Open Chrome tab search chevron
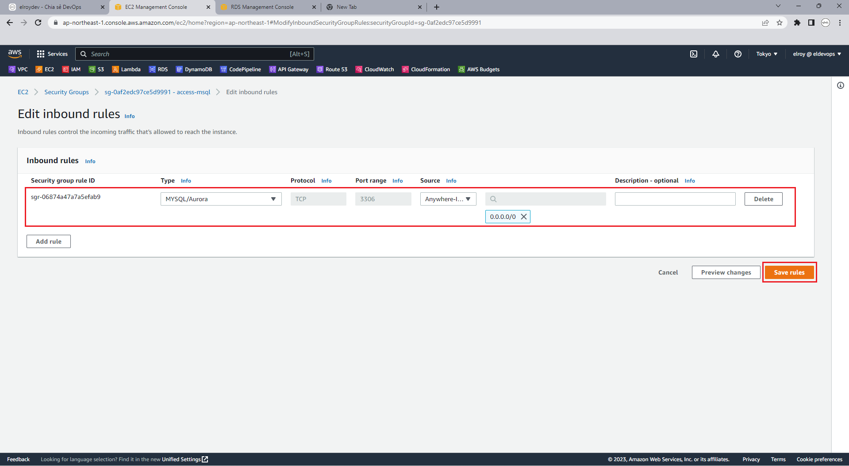 tap(778, 6)
